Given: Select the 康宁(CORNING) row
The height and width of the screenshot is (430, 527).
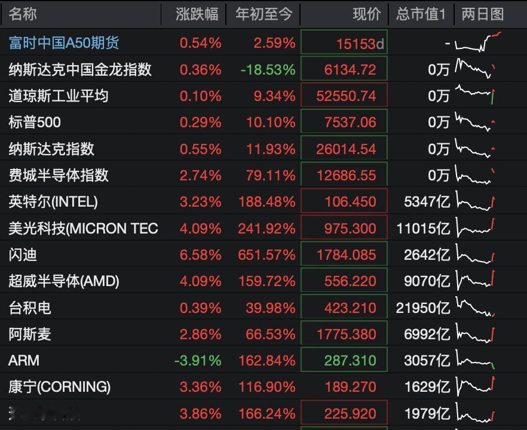Looking at the screenshot, I should pos(263,386).
